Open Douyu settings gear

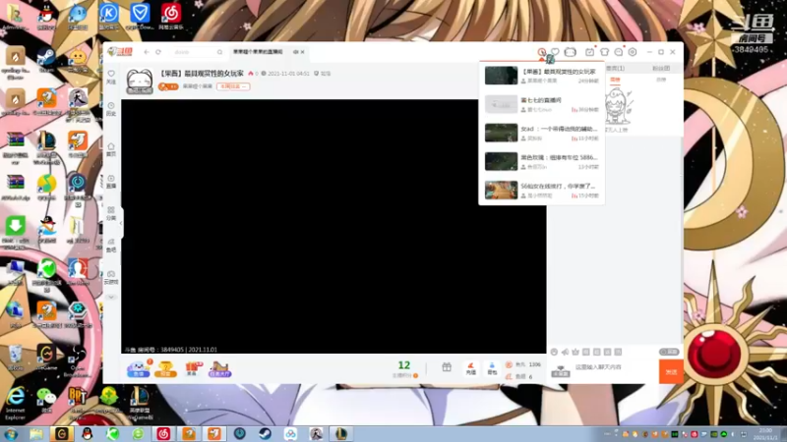633,52
